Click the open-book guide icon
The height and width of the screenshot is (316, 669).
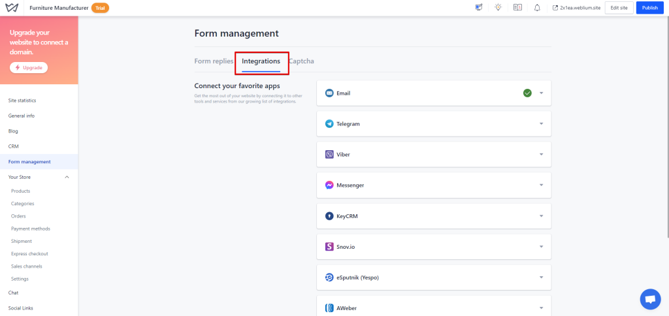518,8
